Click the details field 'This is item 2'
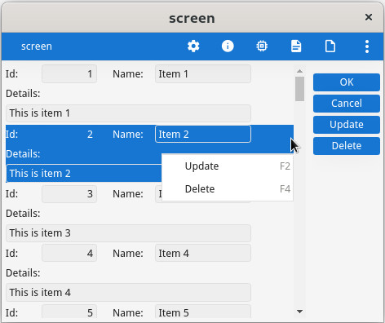Image resolution: width=385 pixels, height=323 pixels. 84,173
